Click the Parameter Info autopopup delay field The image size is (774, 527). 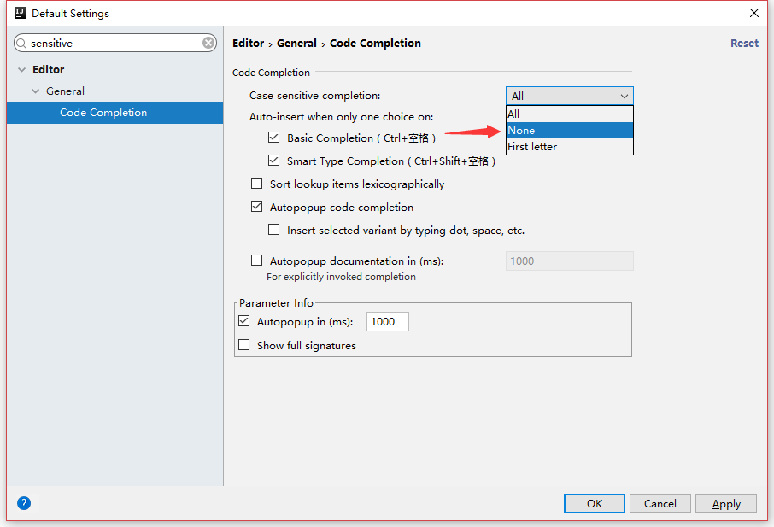[387, 322]
